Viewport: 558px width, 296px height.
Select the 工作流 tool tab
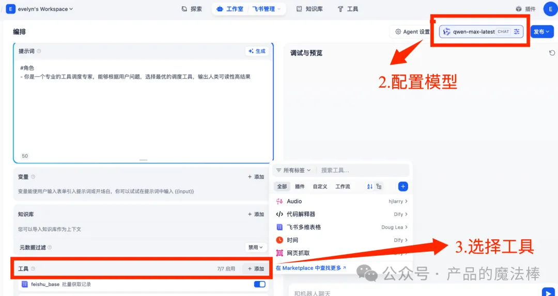[343, 186]
